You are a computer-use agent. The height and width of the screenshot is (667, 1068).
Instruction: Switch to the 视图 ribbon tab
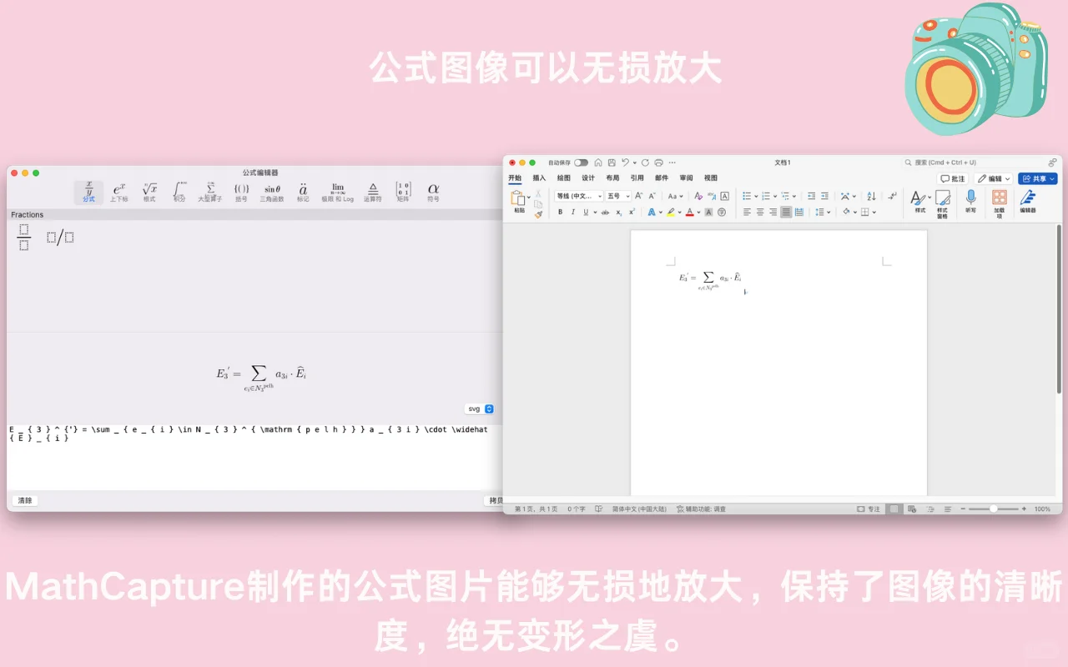[710, 178]
